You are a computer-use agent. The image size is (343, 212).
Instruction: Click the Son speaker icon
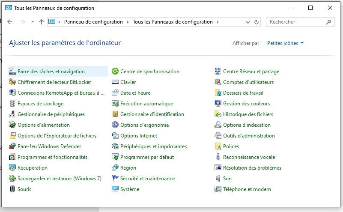[x=218, y=179]
